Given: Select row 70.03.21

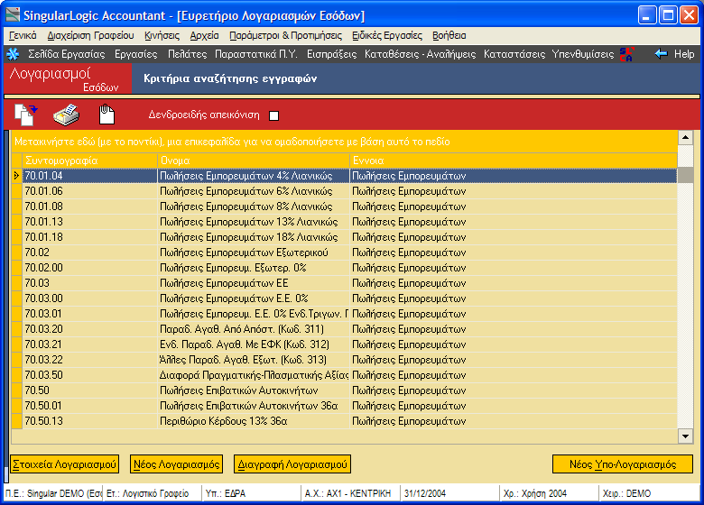Looking at the screenshot, I should (x=345, y=344).
